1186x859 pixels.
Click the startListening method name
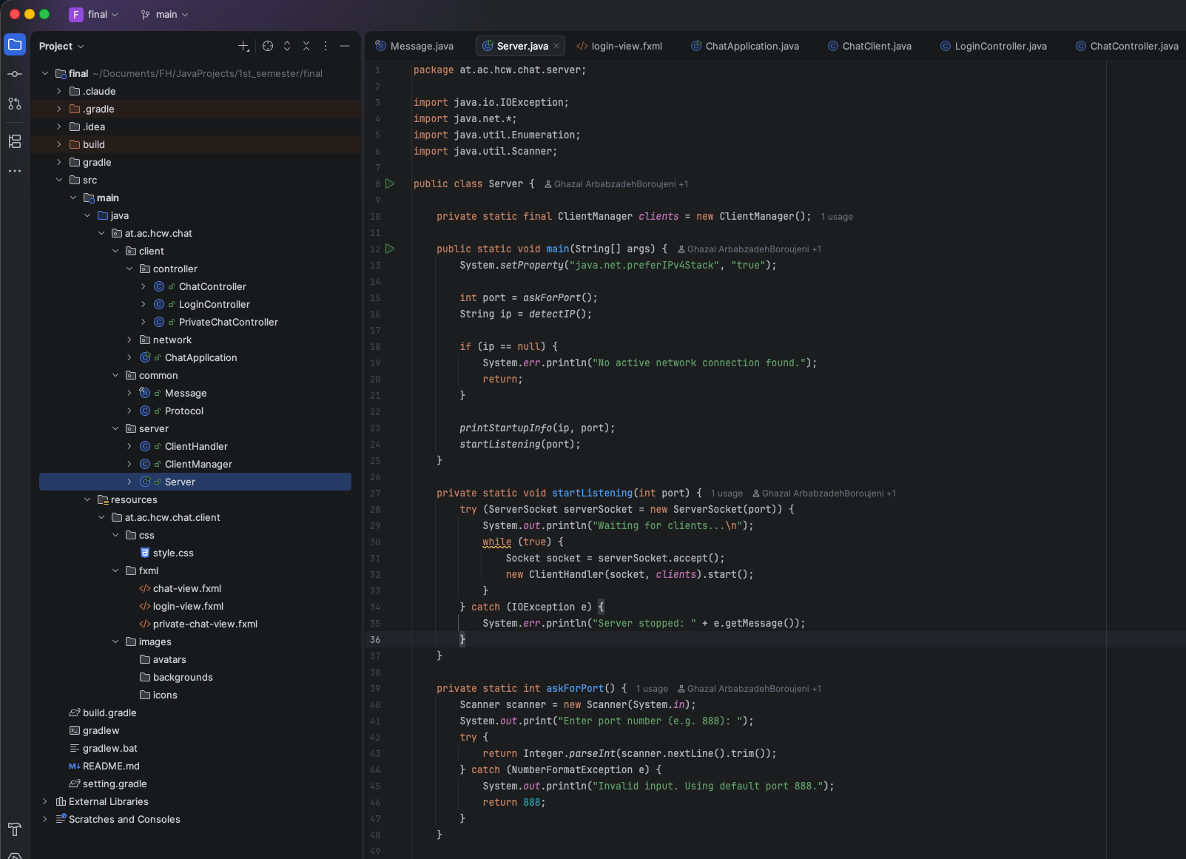pos(592,493)
